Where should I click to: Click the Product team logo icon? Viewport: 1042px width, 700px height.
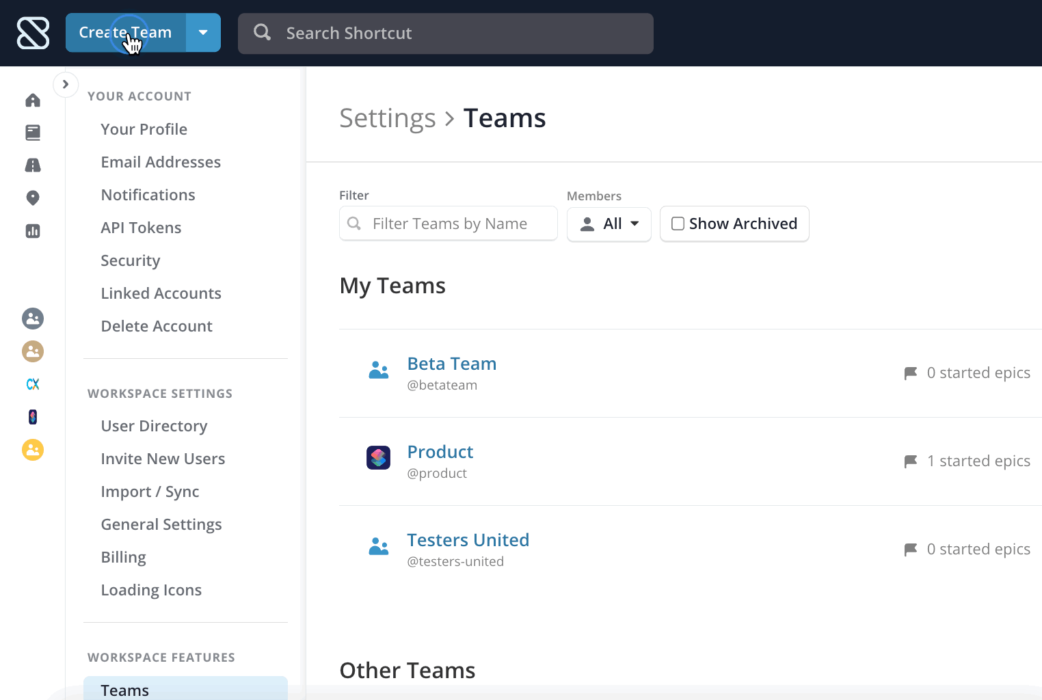[378, 457]
